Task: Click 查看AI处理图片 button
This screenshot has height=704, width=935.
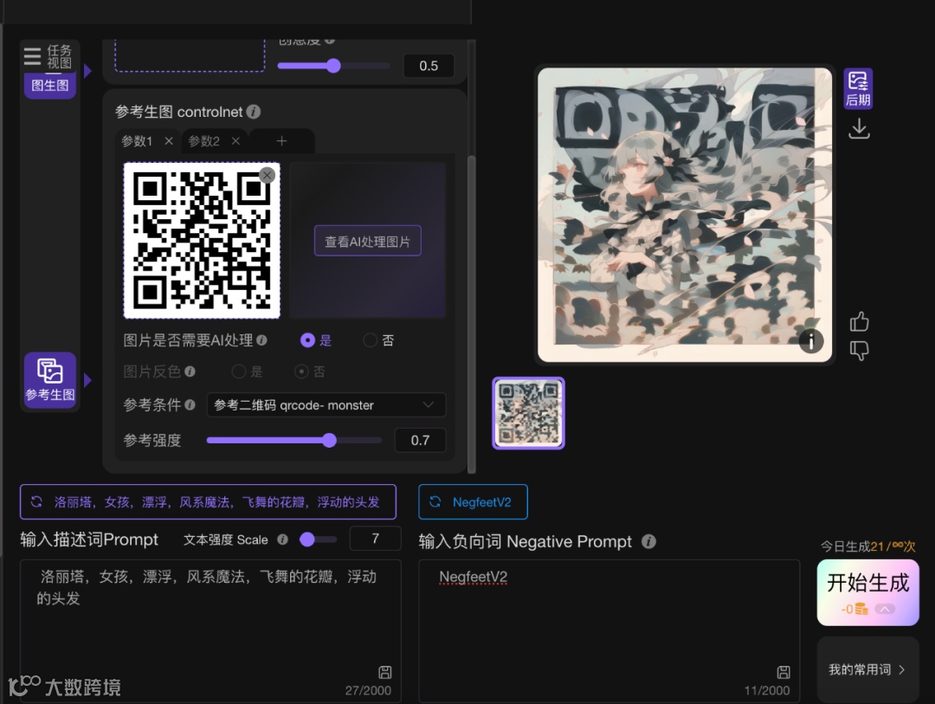Action: click(368, 241)
